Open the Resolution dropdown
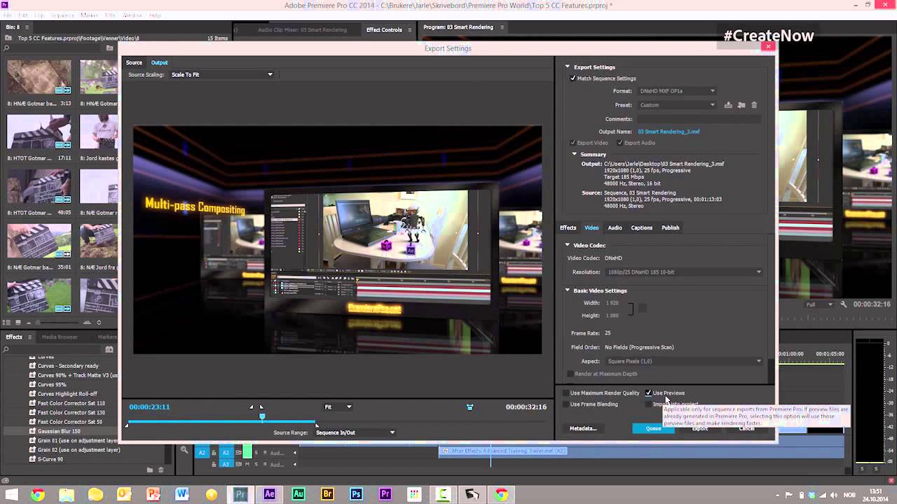The width and height of the screenshot is (897, 504). click(x=684, y=272)
